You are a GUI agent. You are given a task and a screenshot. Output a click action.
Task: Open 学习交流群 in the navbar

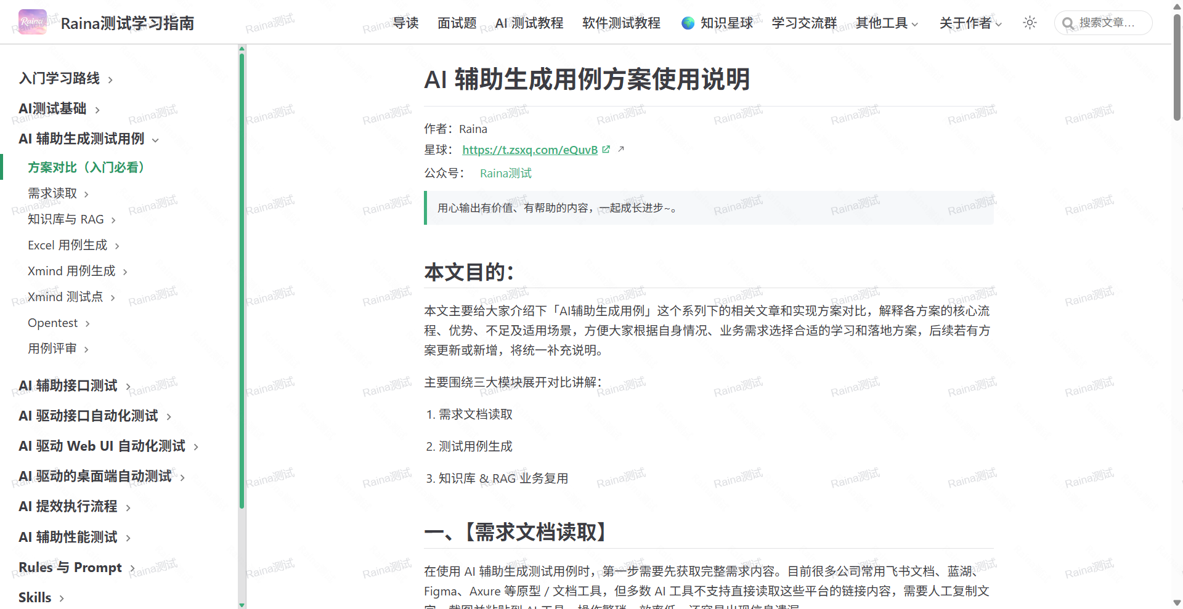[x=804, y=23]
